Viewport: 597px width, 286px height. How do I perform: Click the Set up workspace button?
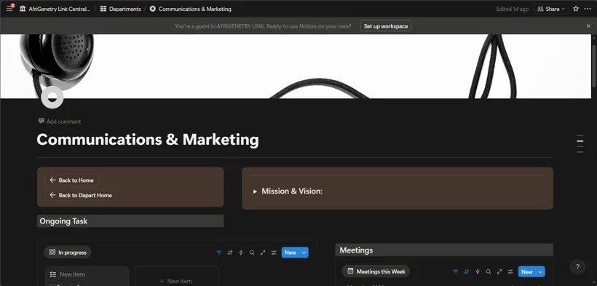386,26
